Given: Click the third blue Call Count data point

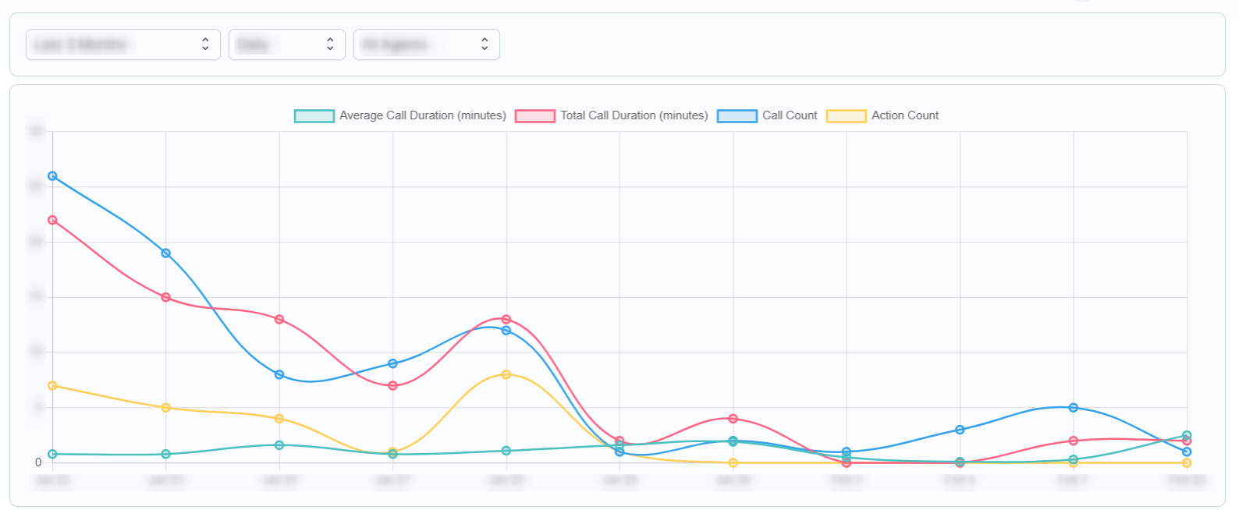Looking at the screenshot, I should tap(279, 375).
